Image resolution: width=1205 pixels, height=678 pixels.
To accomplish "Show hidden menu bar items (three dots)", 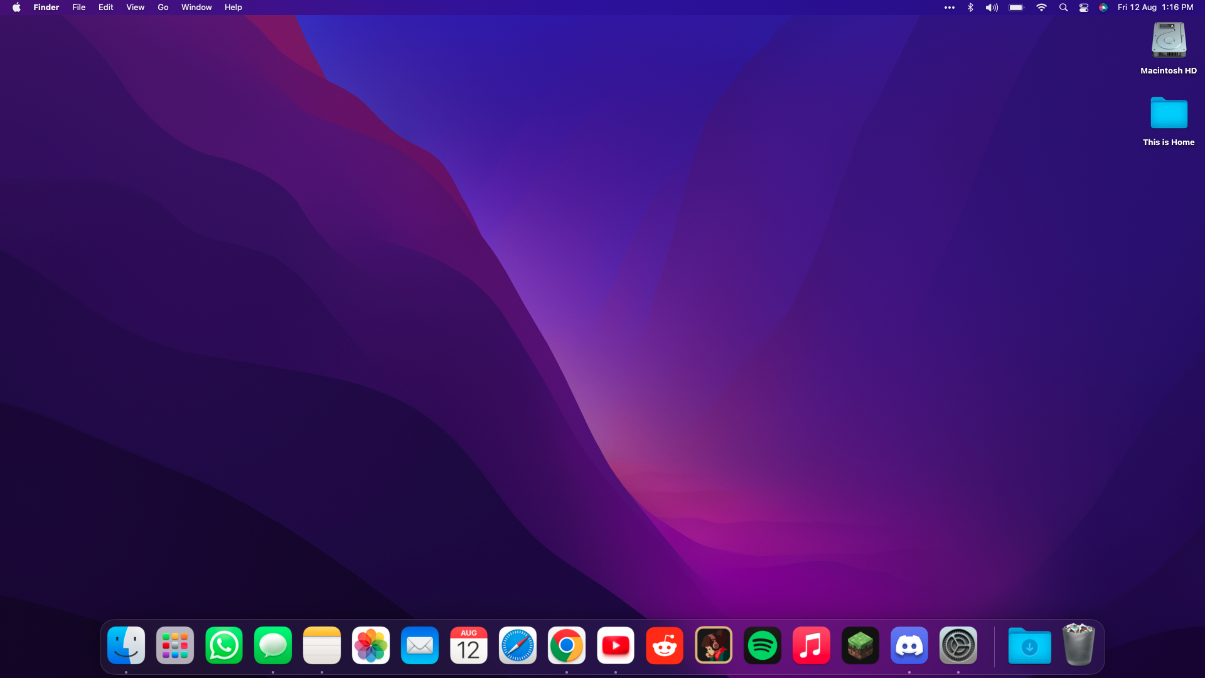I will (x=950, y=8).
